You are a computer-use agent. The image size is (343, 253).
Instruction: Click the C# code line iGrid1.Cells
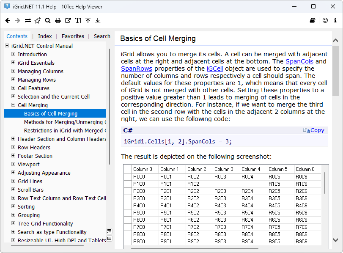[178, 142]
